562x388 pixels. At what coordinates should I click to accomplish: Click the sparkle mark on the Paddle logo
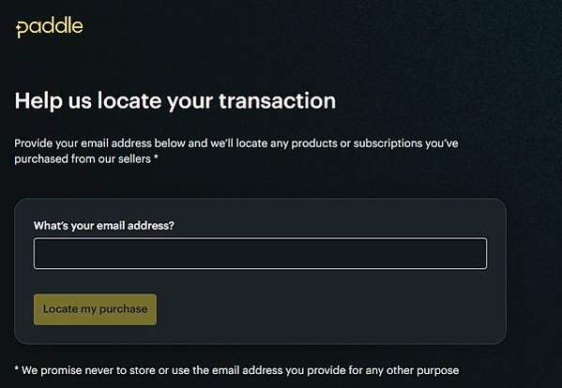[18, 28]
